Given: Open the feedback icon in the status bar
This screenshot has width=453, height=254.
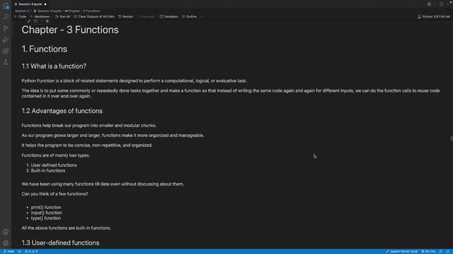Looking at the screenshot, I should pyautogui.click(x=441, y=251).
